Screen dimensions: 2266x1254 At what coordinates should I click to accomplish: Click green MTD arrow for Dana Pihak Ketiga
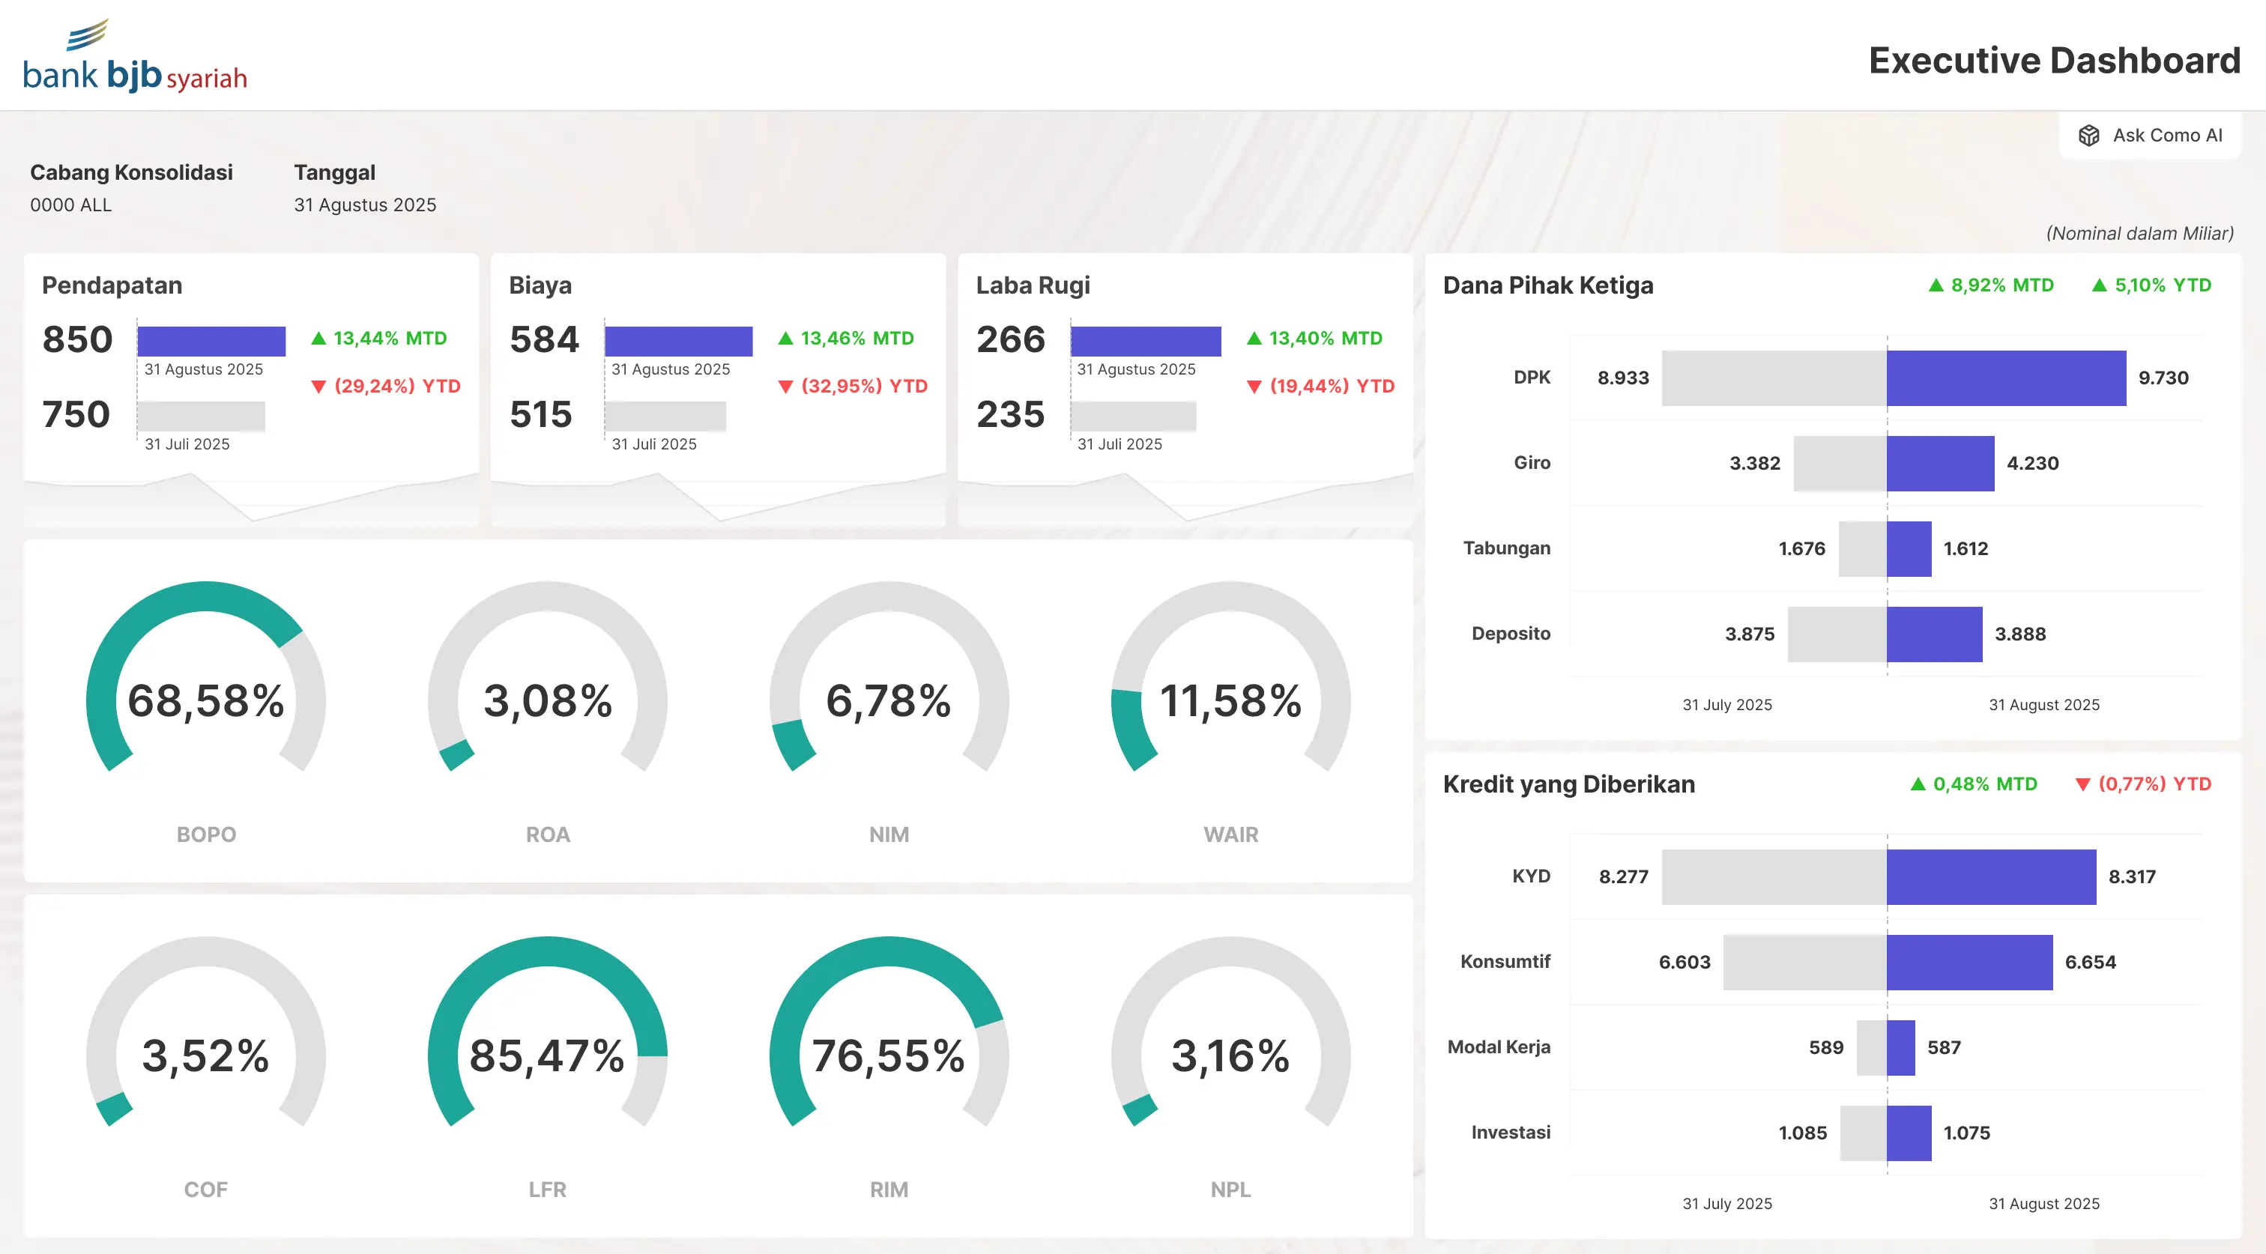1936,285
